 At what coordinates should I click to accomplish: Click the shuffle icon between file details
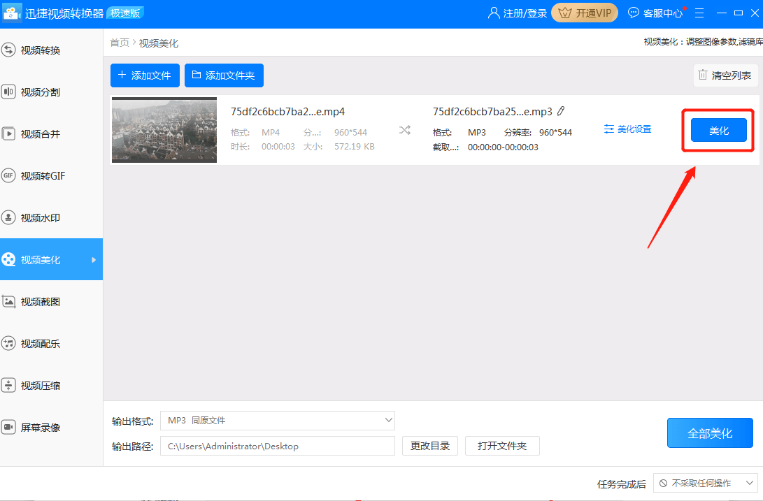(404, 129)
